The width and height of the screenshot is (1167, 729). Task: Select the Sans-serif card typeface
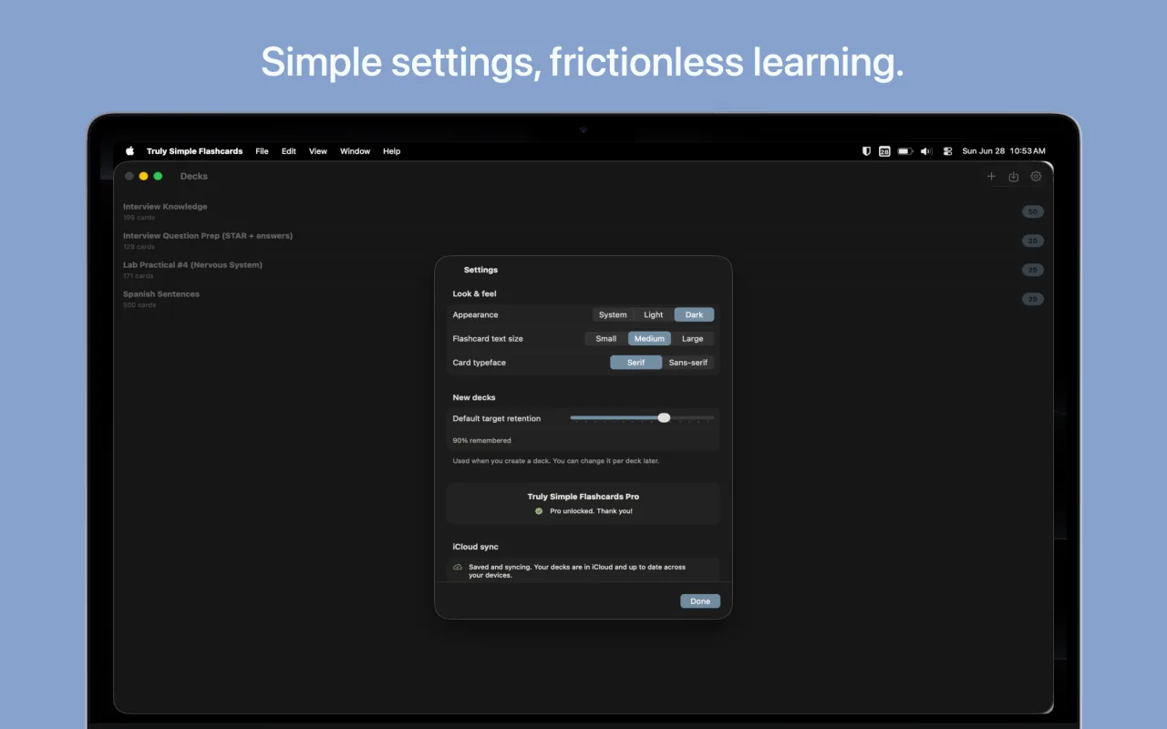point(688,363)
